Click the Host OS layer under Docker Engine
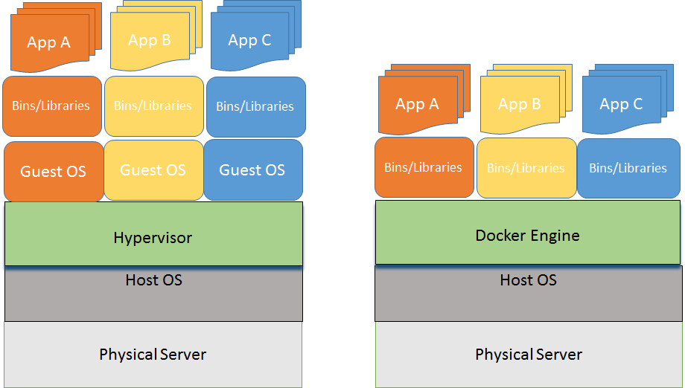This screenshot has width=685, height=388. click(x=529, y=294)
